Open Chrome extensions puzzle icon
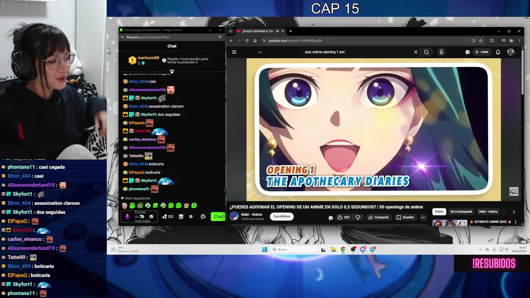 coord(491,41)
